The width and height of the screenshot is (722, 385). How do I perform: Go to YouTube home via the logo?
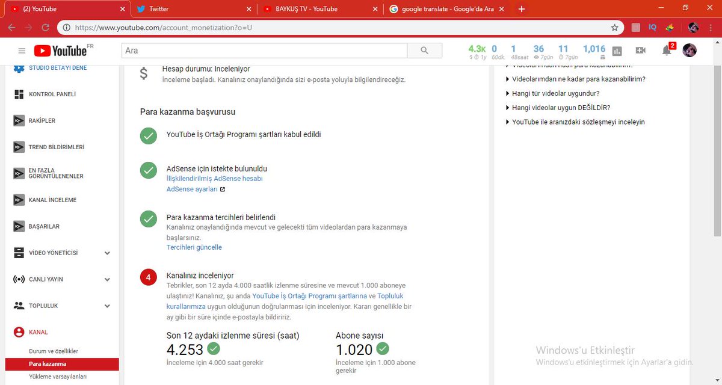tap(60, 51)
